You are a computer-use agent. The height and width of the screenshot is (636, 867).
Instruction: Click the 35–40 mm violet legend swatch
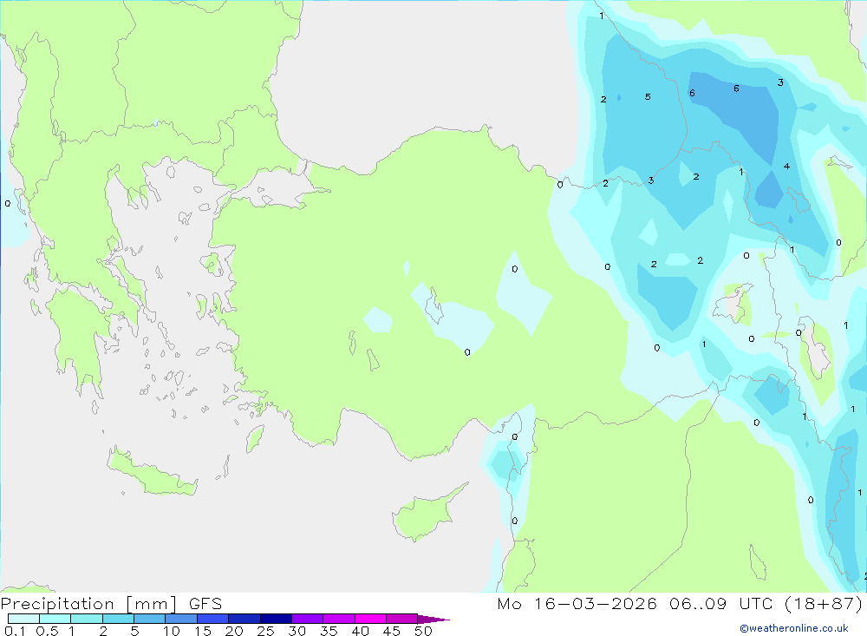(x=338, y=619)
